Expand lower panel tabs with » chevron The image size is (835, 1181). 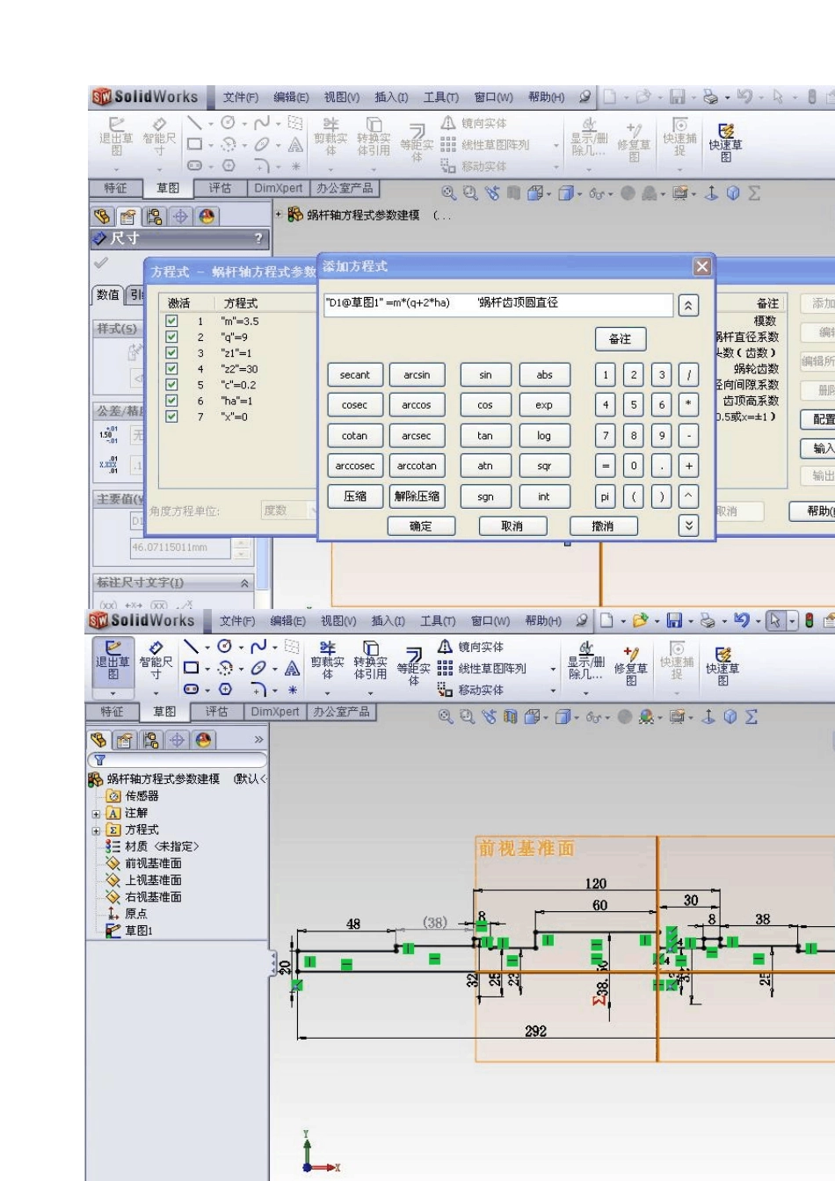tap(258, 740)
